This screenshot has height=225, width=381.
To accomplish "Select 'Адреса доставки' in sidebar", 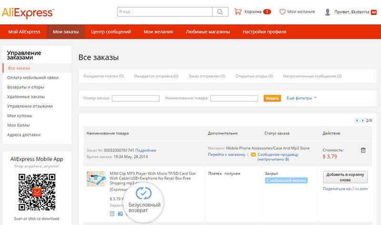I will [24, 135].
